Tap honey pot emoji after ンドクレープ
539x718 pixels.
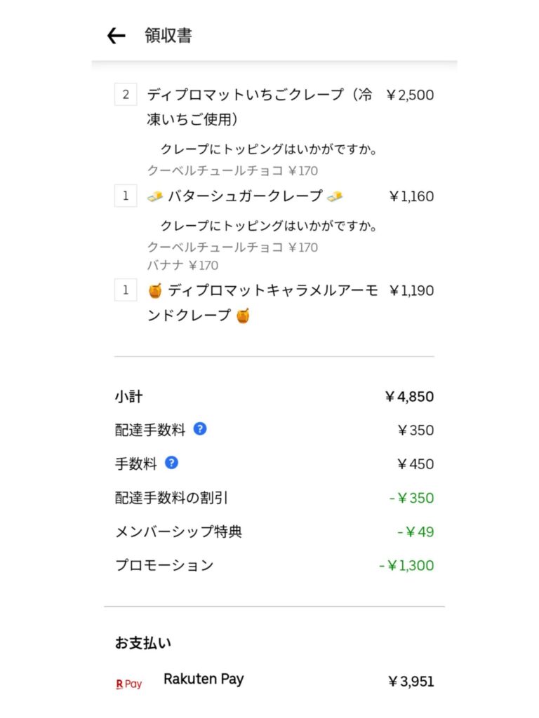click(x=243, y=316)
